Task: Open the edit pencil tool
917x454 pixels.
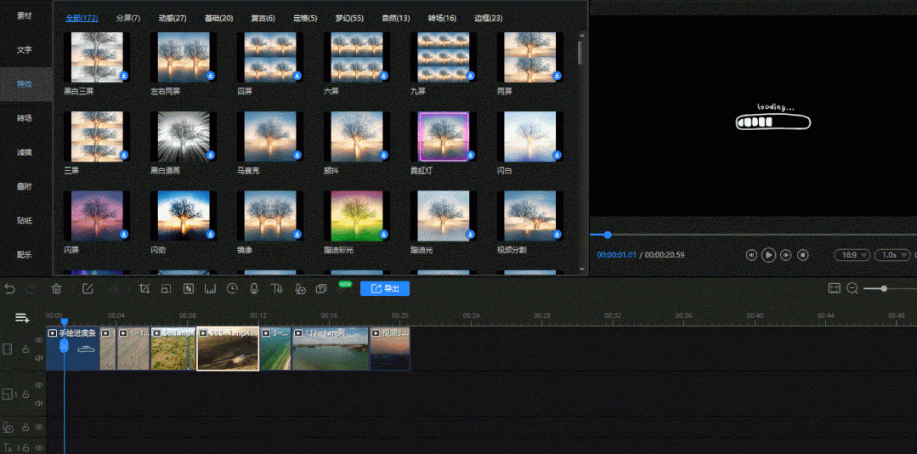Action: pos(88,288)
